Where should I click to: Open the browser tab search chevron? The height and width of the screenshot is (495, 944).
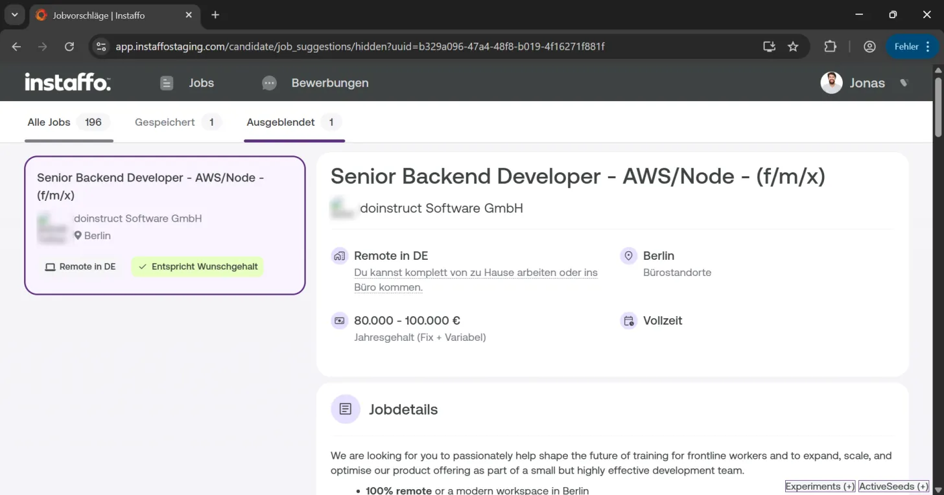point(14,15)
